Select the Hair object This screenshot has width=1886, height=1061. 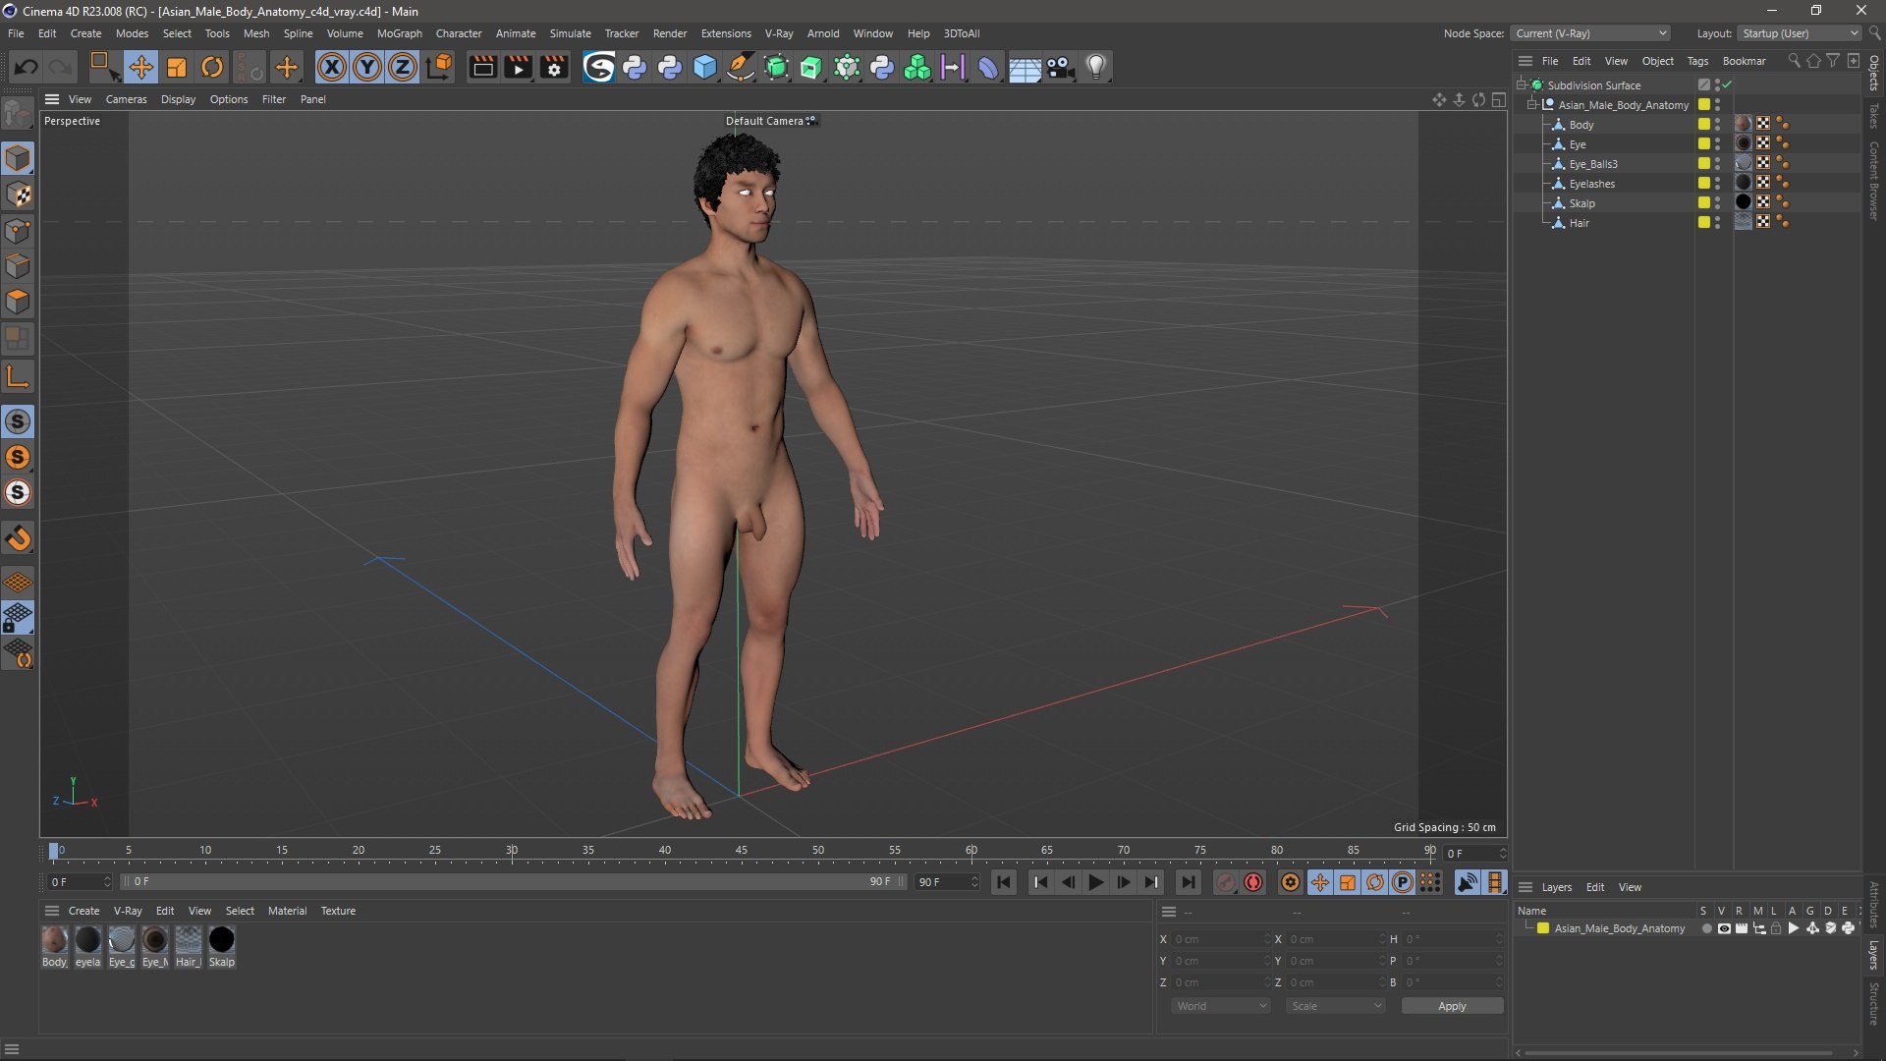(x=1579, y=223)
